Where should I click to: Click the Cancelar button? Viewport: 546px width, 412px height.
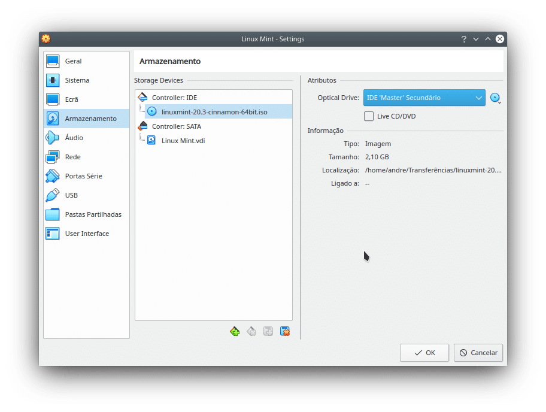[478, 353]
